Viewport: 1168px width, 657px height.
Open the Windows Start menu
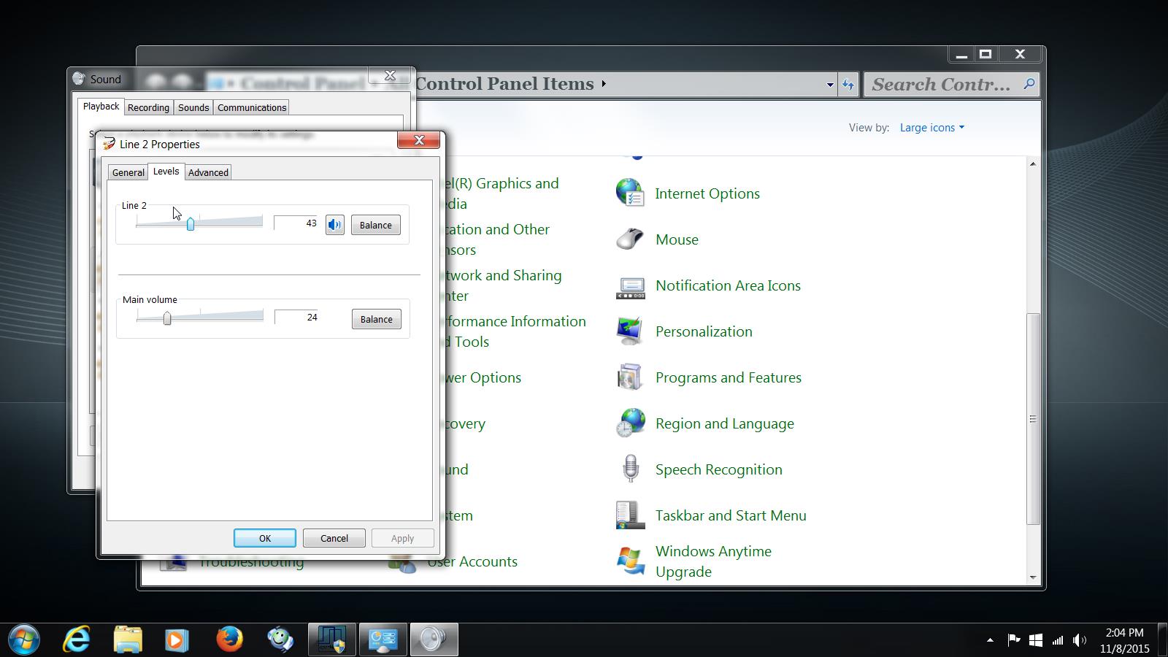[23, 640]
